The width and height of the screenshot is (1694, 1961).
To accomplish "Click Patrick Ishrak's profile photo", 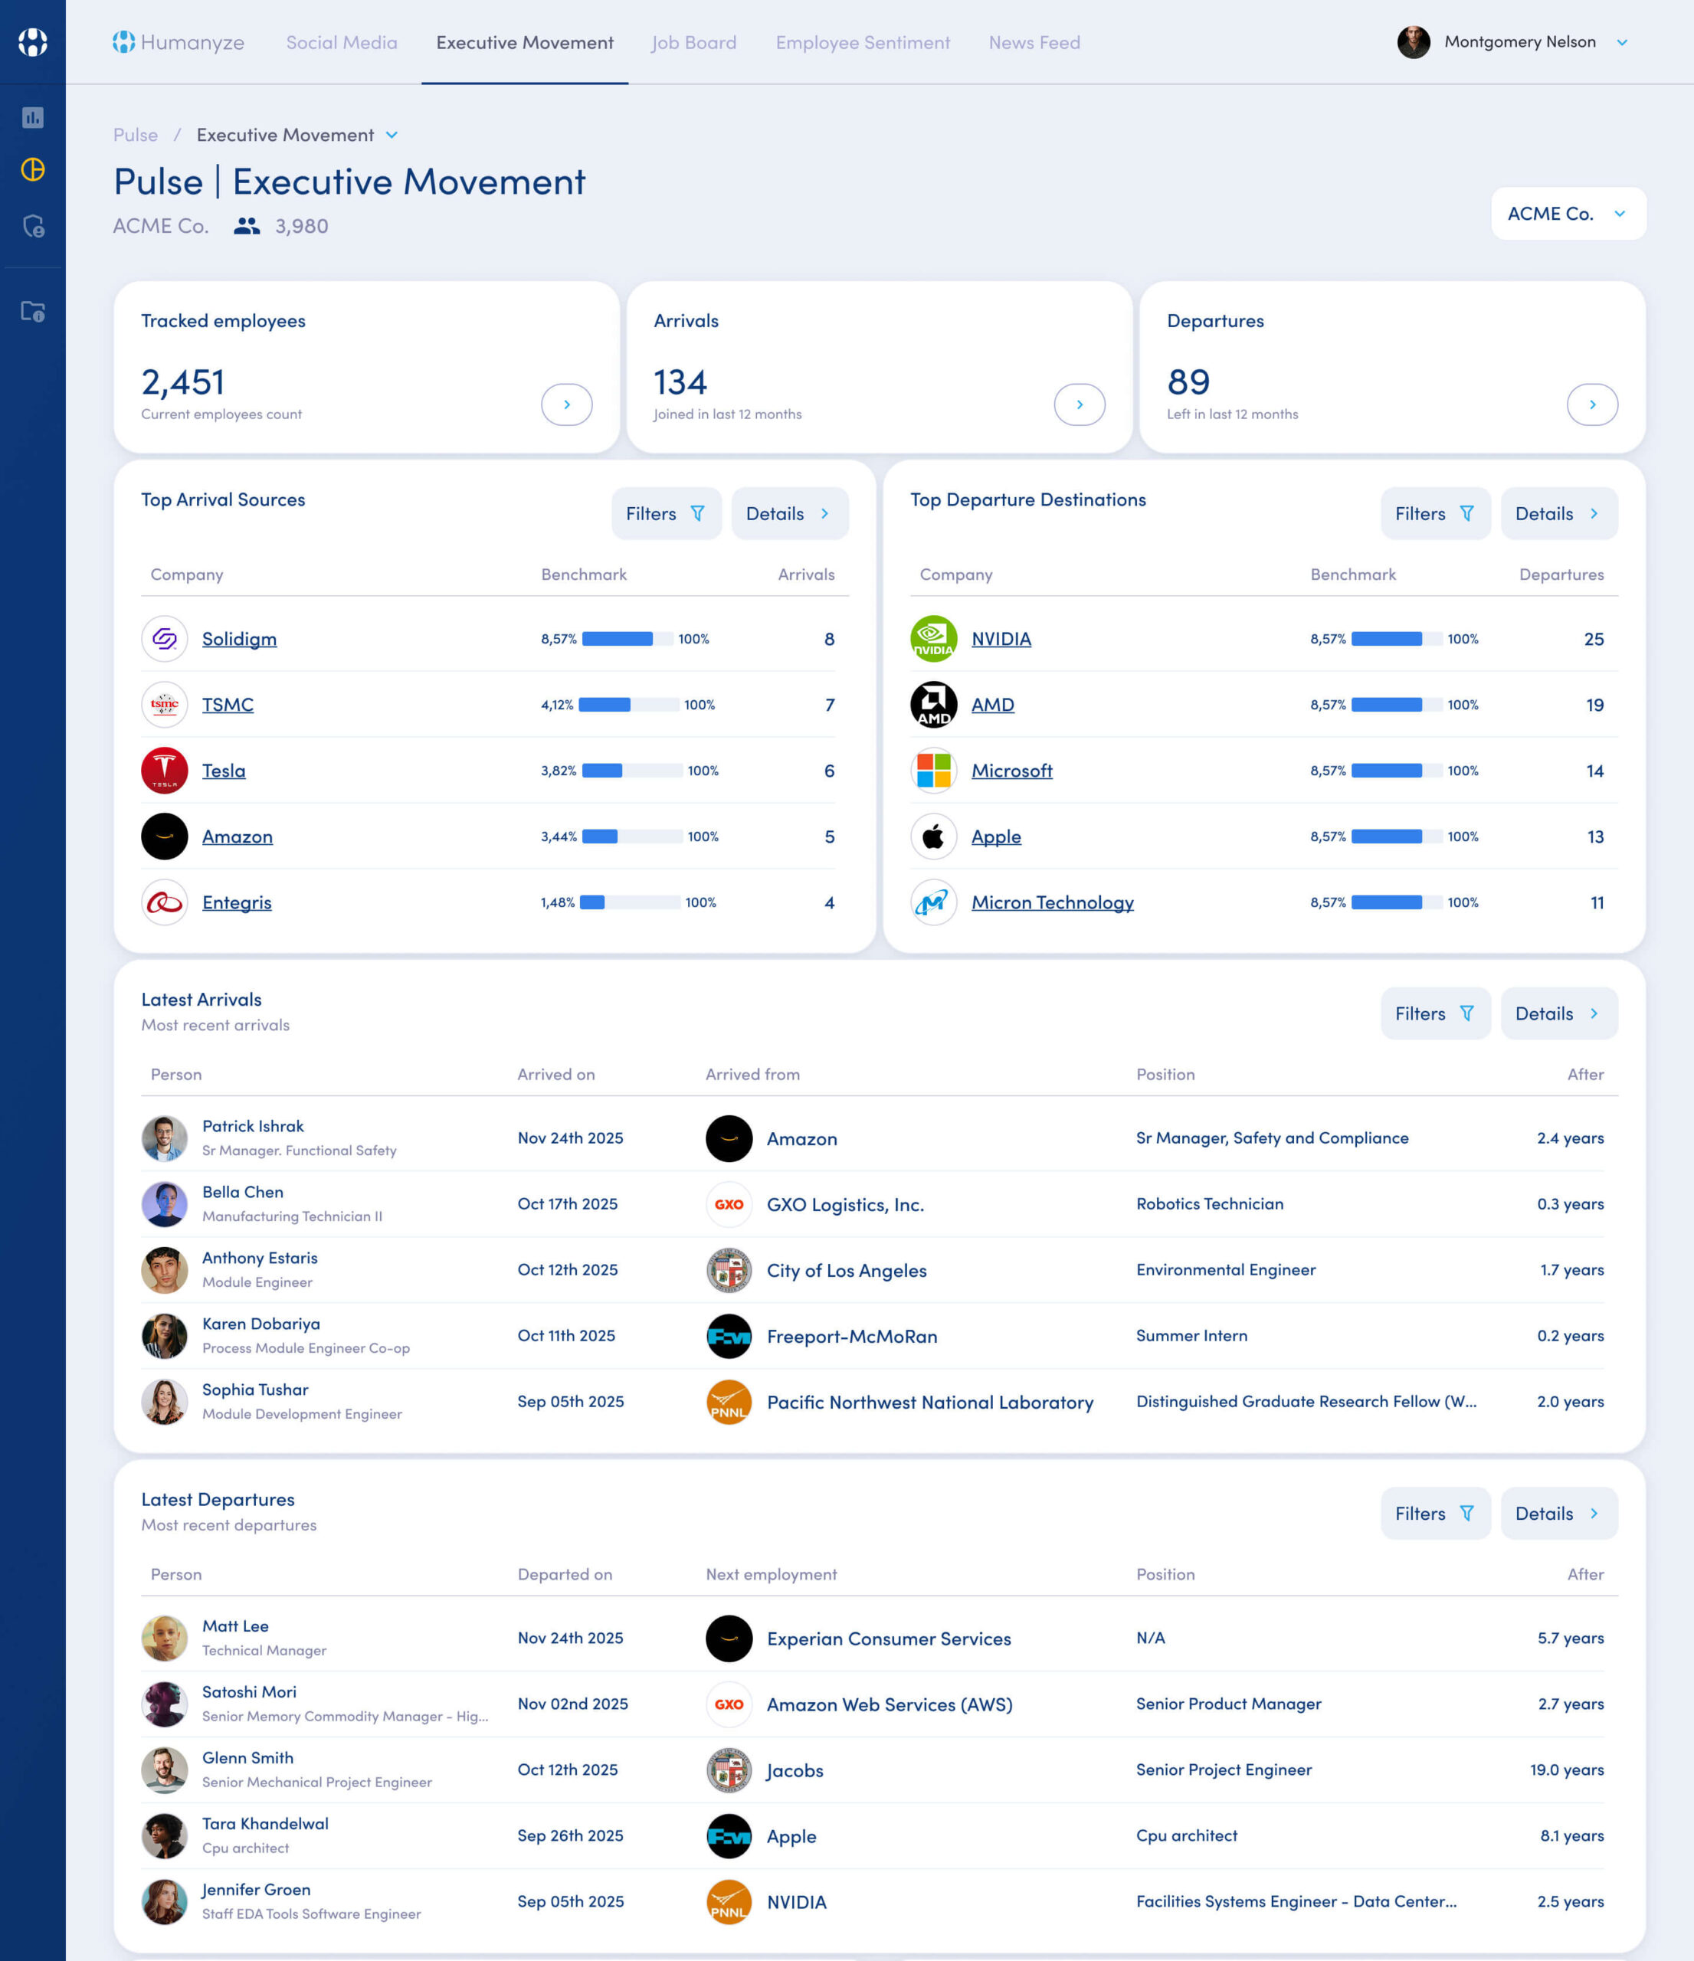I will (165, 1138).
